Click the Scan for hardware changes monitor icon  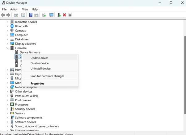click(51, 15)
